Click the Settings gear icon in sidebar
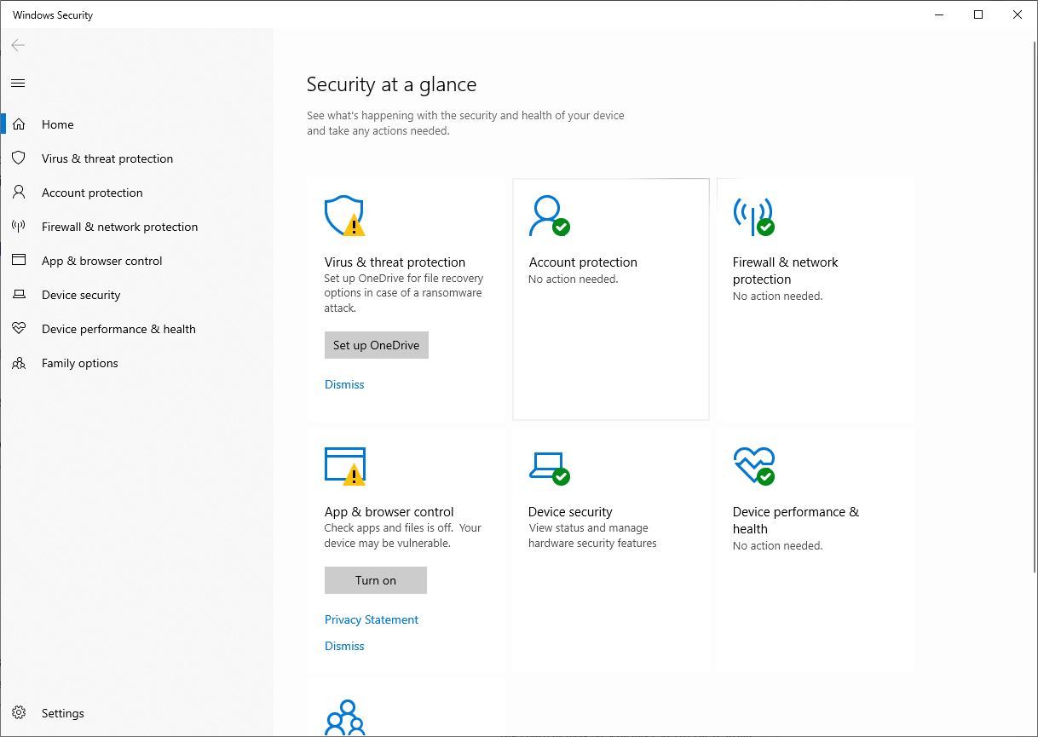 pos(19,713)
